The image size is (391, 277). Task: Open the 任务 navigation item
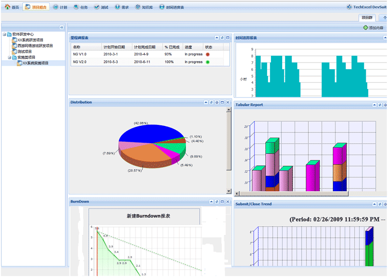tap(80, 7)
